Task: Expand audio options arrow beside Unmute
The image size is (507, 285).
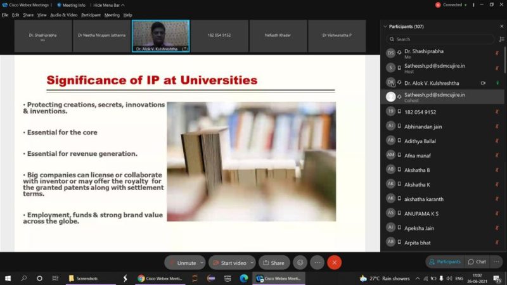Action: click(x=202, y=262)
